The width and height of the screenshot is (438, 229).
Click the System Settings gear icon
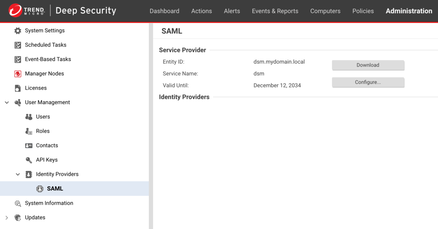[x=18, y=31]
